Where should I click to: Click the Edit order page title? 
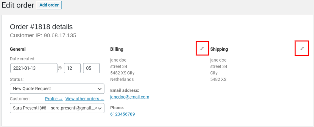point(18,5)
